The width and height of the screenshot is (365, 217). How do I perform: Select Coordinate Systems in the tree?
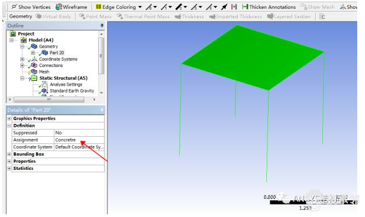(x=58, y=59)
